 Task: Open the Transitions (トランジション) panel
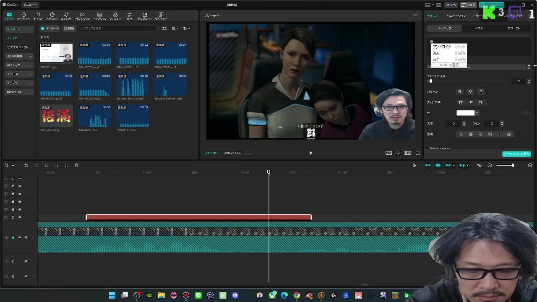click(x=82, y=16)
